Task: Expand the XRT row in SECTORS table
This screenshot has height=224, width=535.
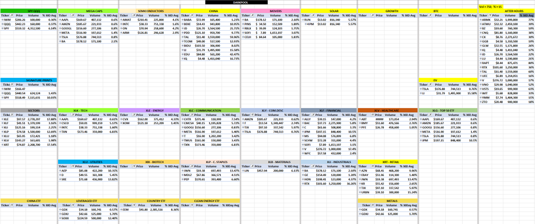Action: click(x=2, y=145)
